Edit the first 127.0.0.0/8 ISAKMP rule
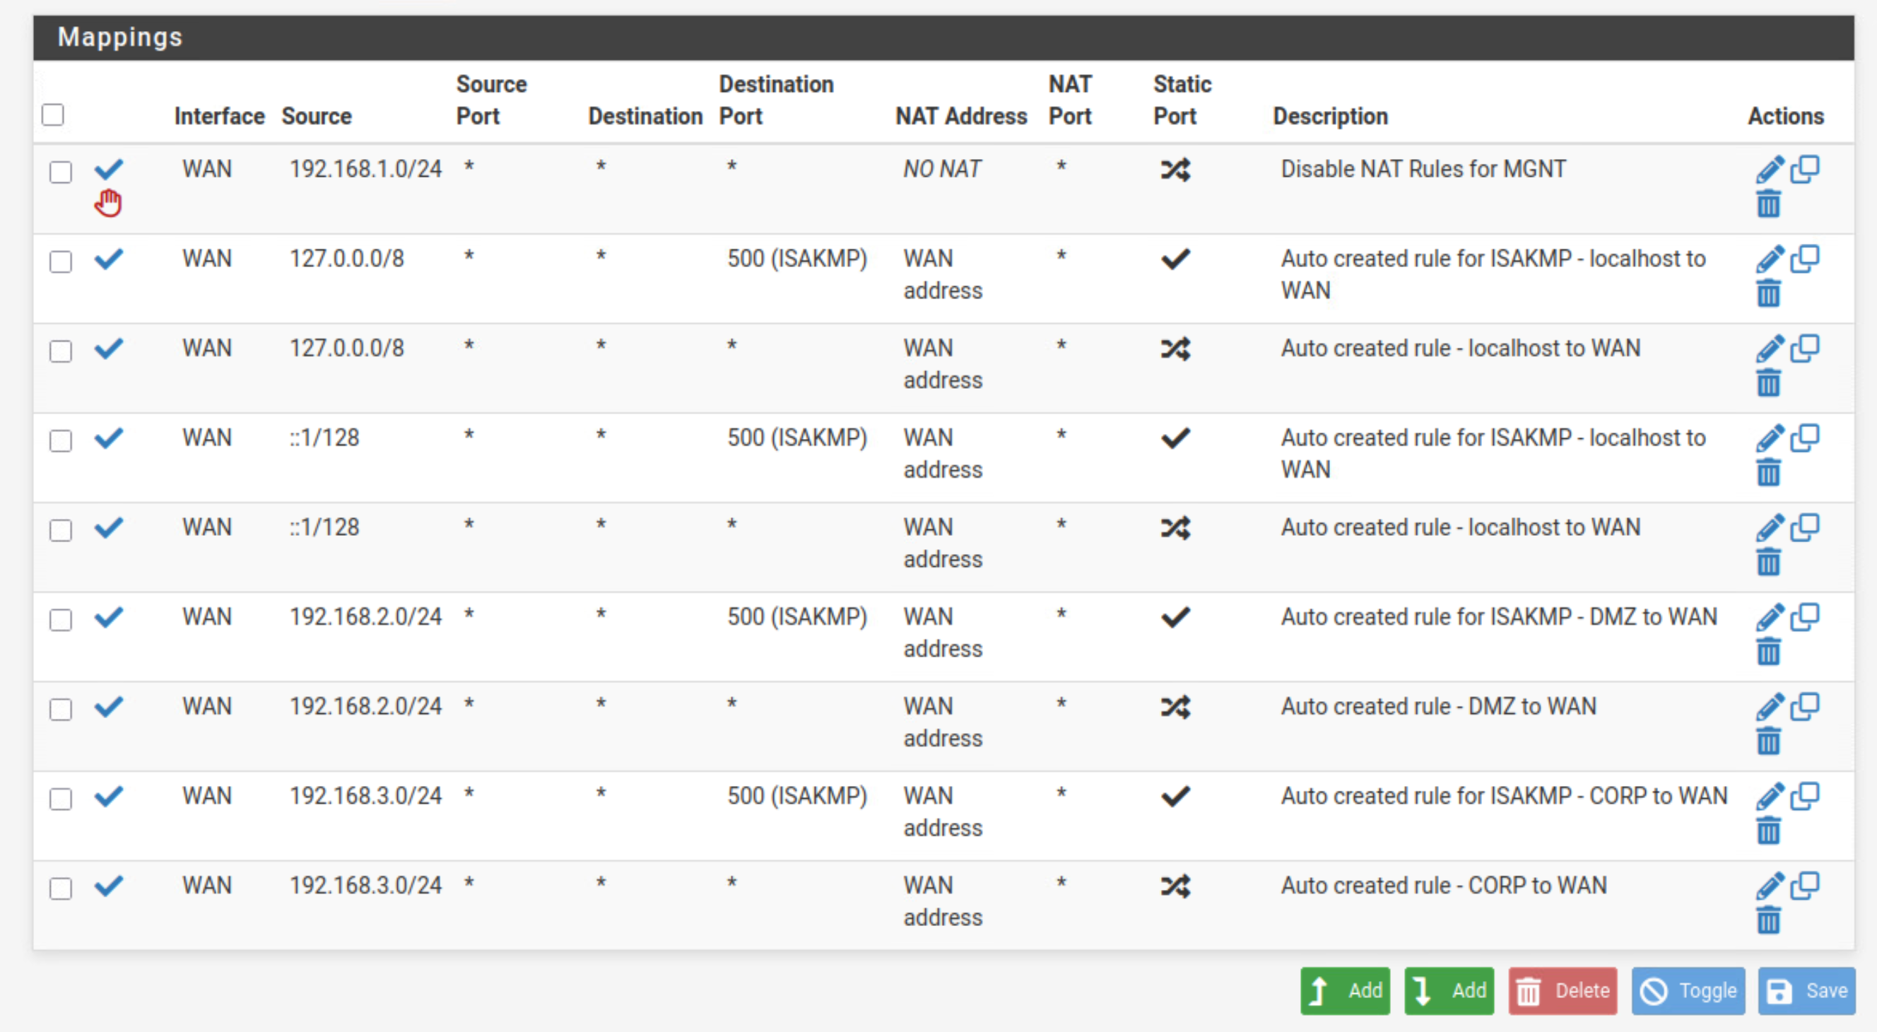This screenshot has width=1877, height=1032. 1768,259
